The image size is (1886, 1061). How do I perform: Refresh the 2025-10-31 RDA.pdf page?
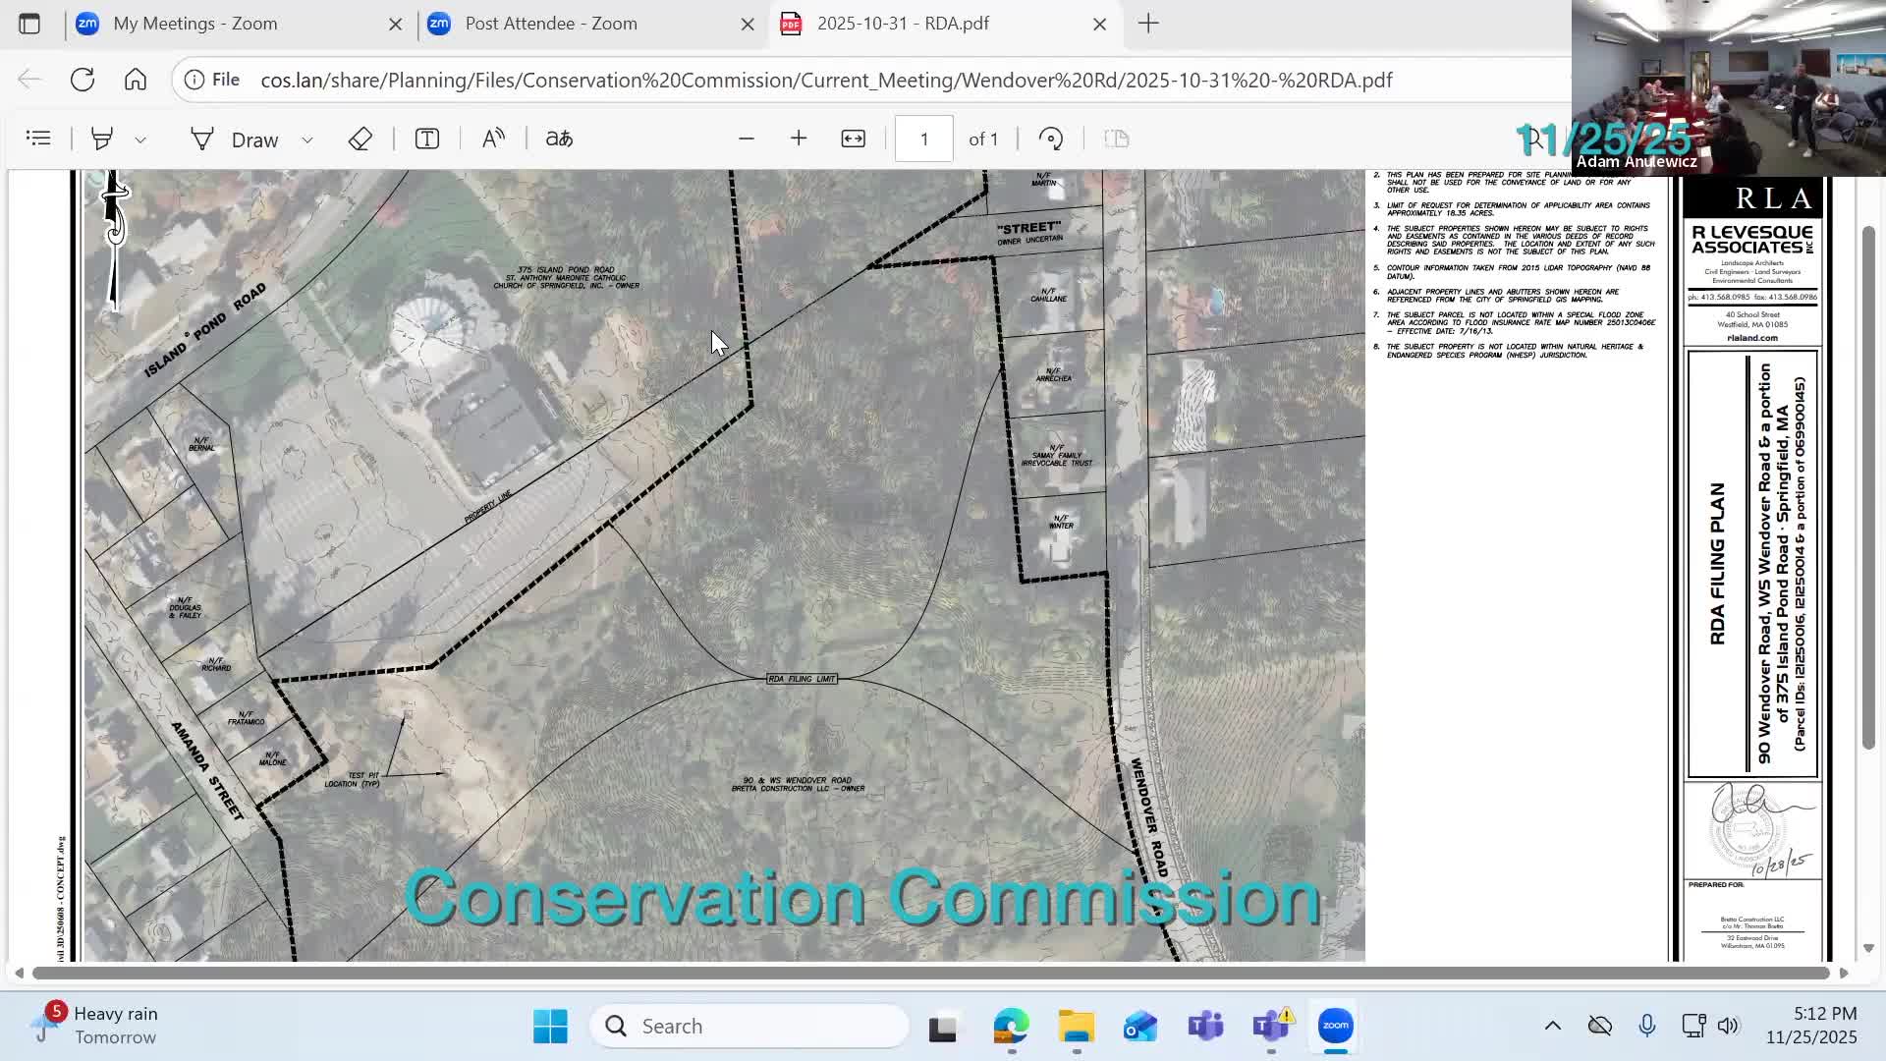83,80
